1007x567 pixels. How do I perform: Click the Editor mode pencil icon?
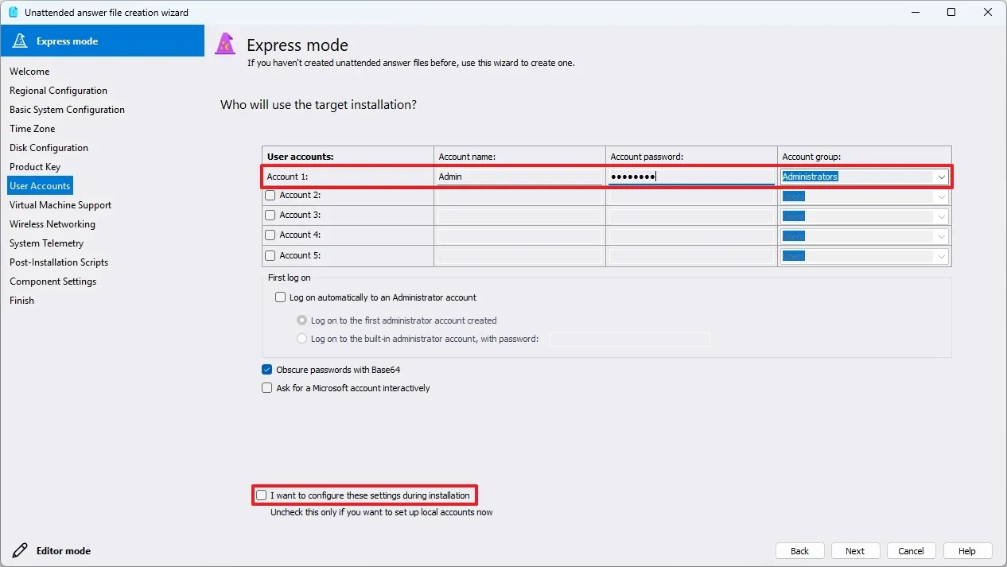[x=20, y=550]
